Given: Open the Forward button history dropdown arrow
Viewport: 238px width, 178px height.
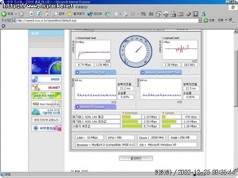Looking at the screenshot, I should 26,14.
